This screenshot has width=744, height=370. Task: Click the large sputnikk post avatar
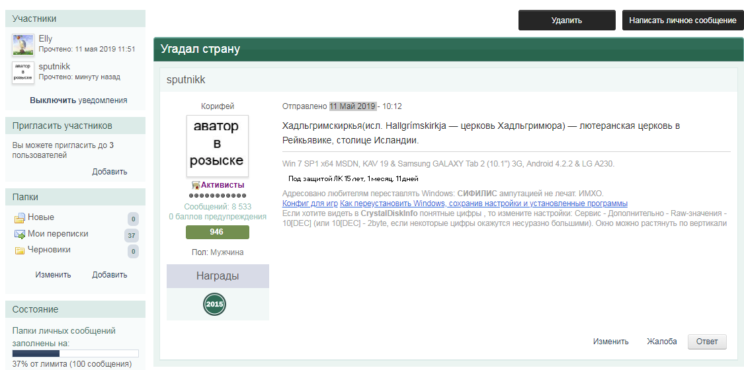218,146
